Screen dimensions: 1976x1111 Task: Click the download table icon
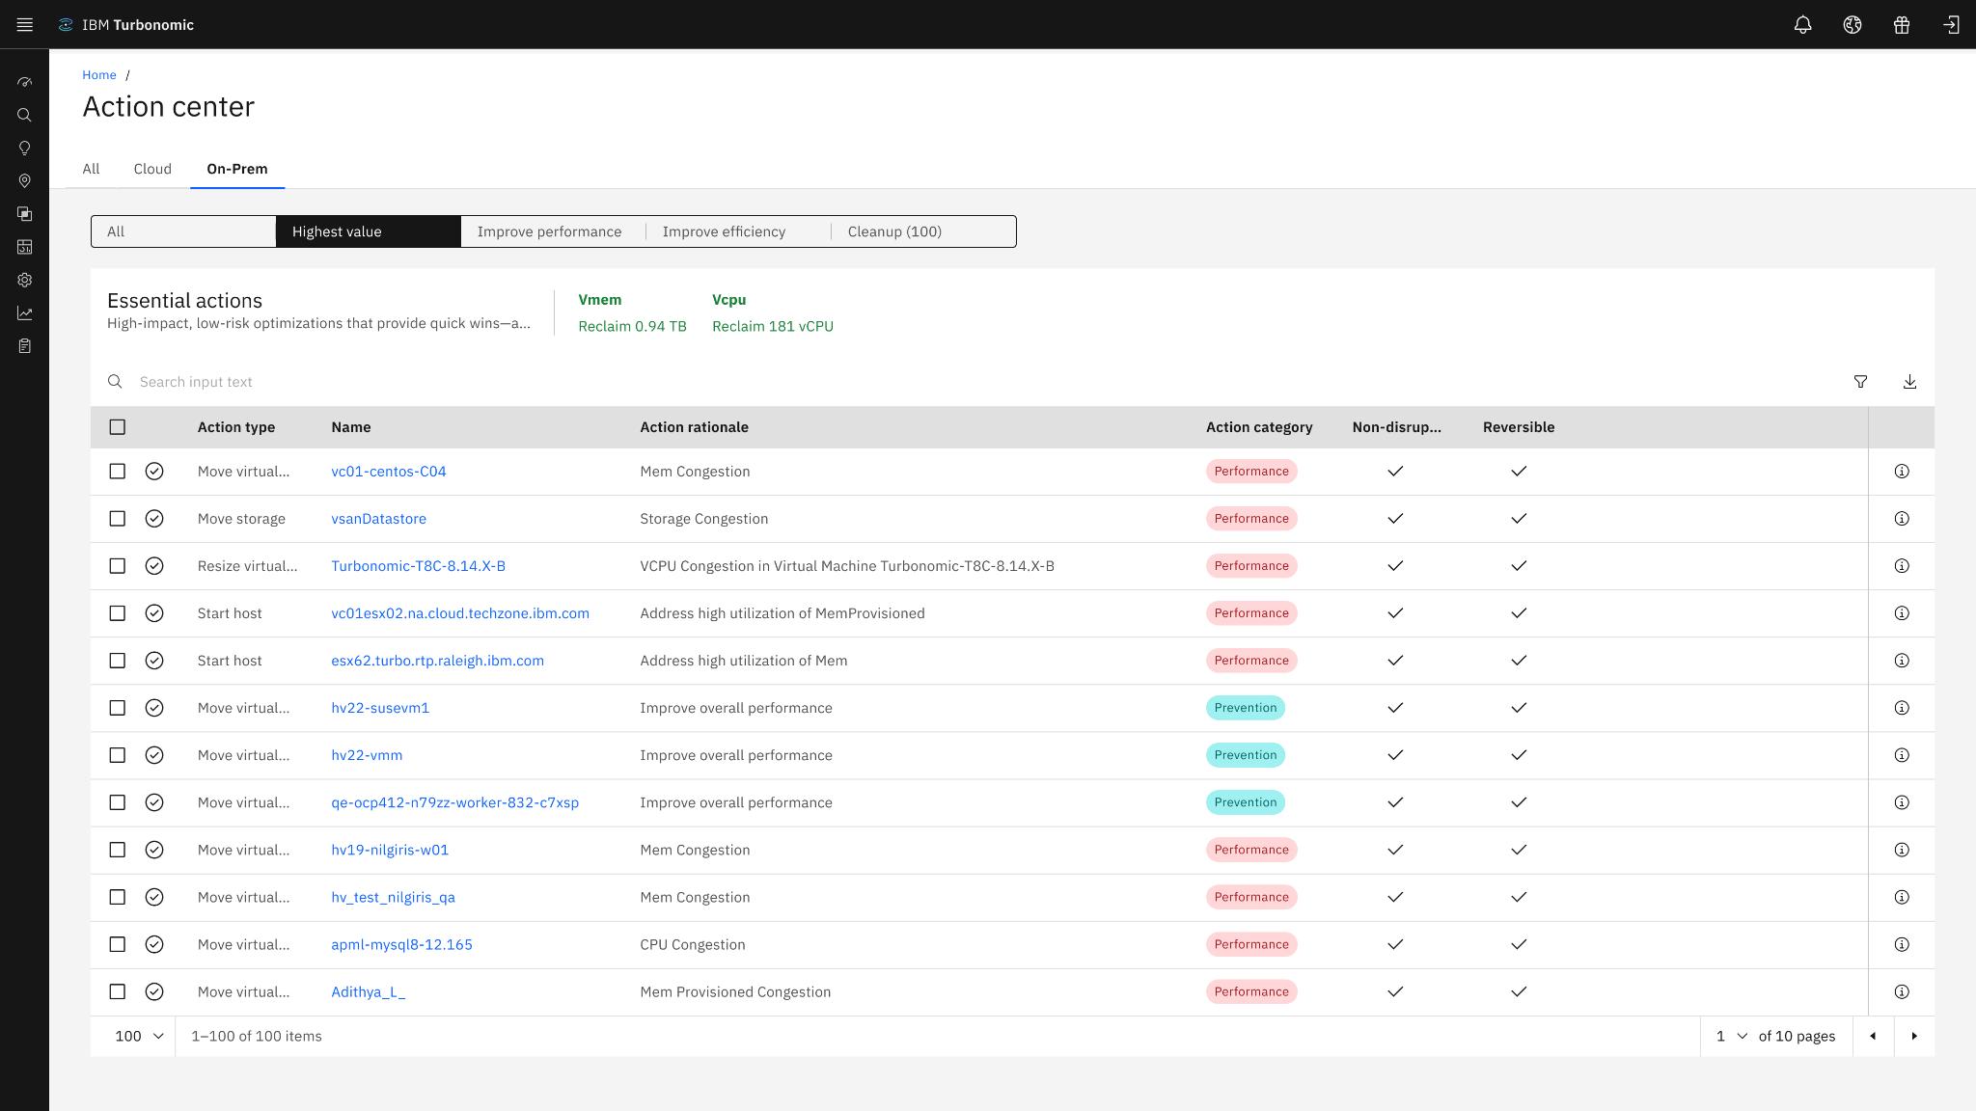[x=1909, y=382]
